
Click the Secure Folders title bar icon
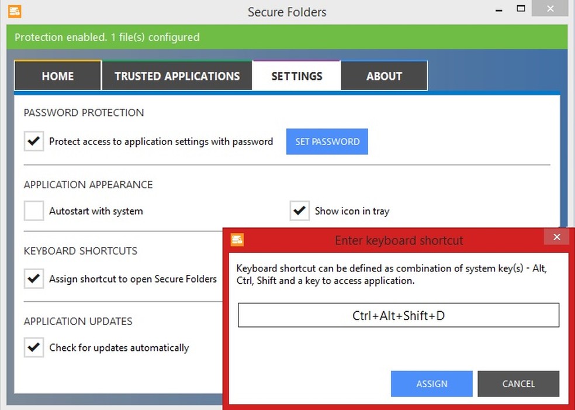(15, 11)
